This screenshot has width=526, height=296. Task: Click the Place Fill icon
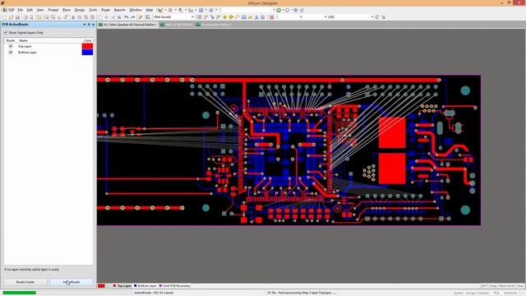coord(244,17)
